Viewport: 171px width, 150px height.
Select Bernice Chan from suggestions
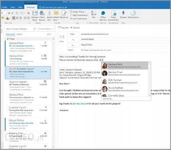tap(125, 73)
